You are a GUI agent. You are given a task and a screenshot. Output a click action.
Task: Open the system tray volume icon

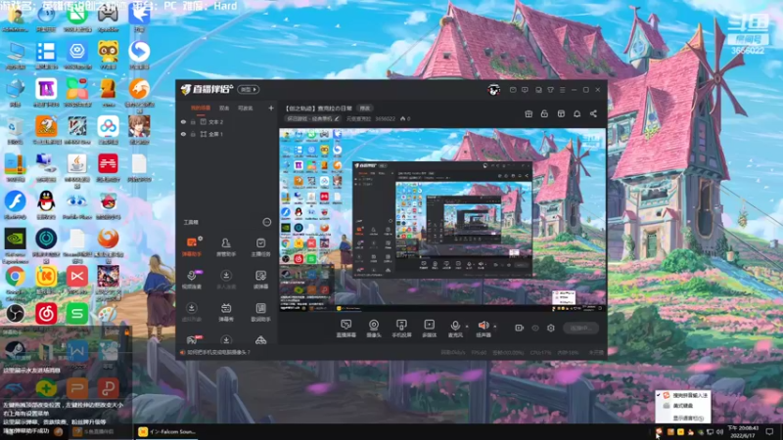coord(719,431)
